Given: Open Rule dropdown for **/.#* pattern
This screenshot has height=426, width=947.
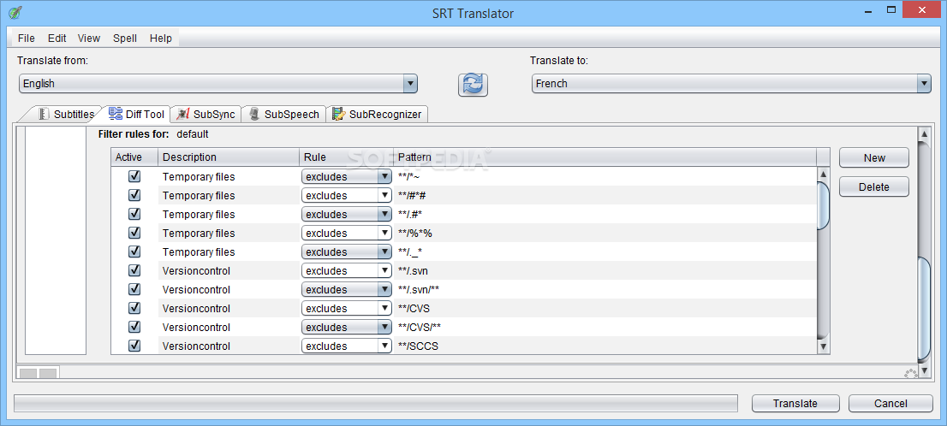Looking at the screenshot, I should point(347,214).
